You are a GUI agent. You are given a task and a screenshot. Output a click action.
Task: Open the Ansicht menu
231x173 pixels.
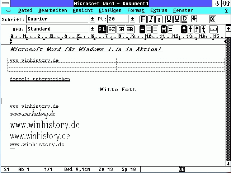[x=83, y=10]
